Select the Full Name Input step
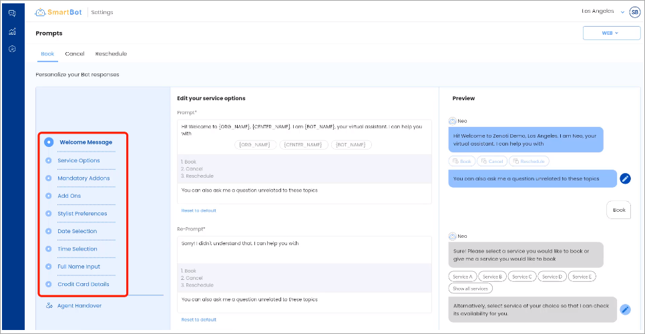645x334 pixels. (79, 267)
